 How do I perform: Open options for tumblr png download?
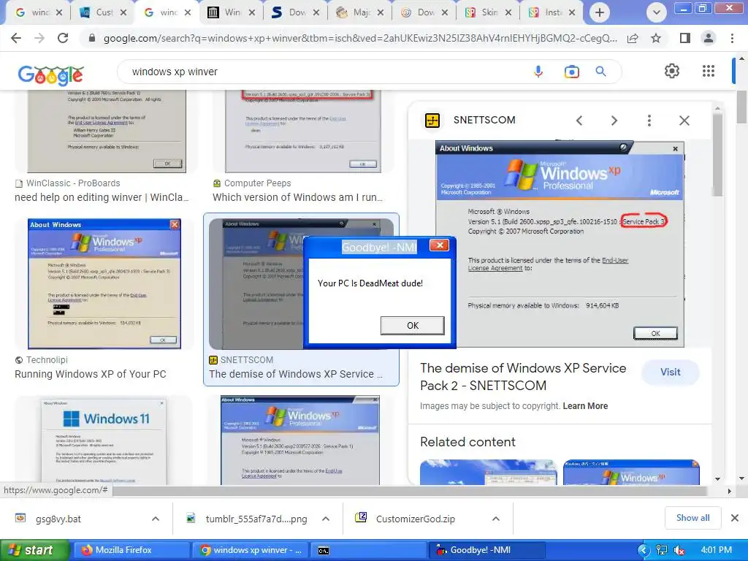pos(326,519)
